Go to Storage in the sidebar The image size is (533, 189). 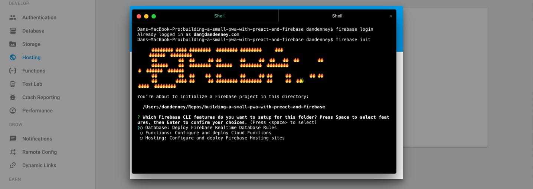pyautogui.click(x=31, y=44)
